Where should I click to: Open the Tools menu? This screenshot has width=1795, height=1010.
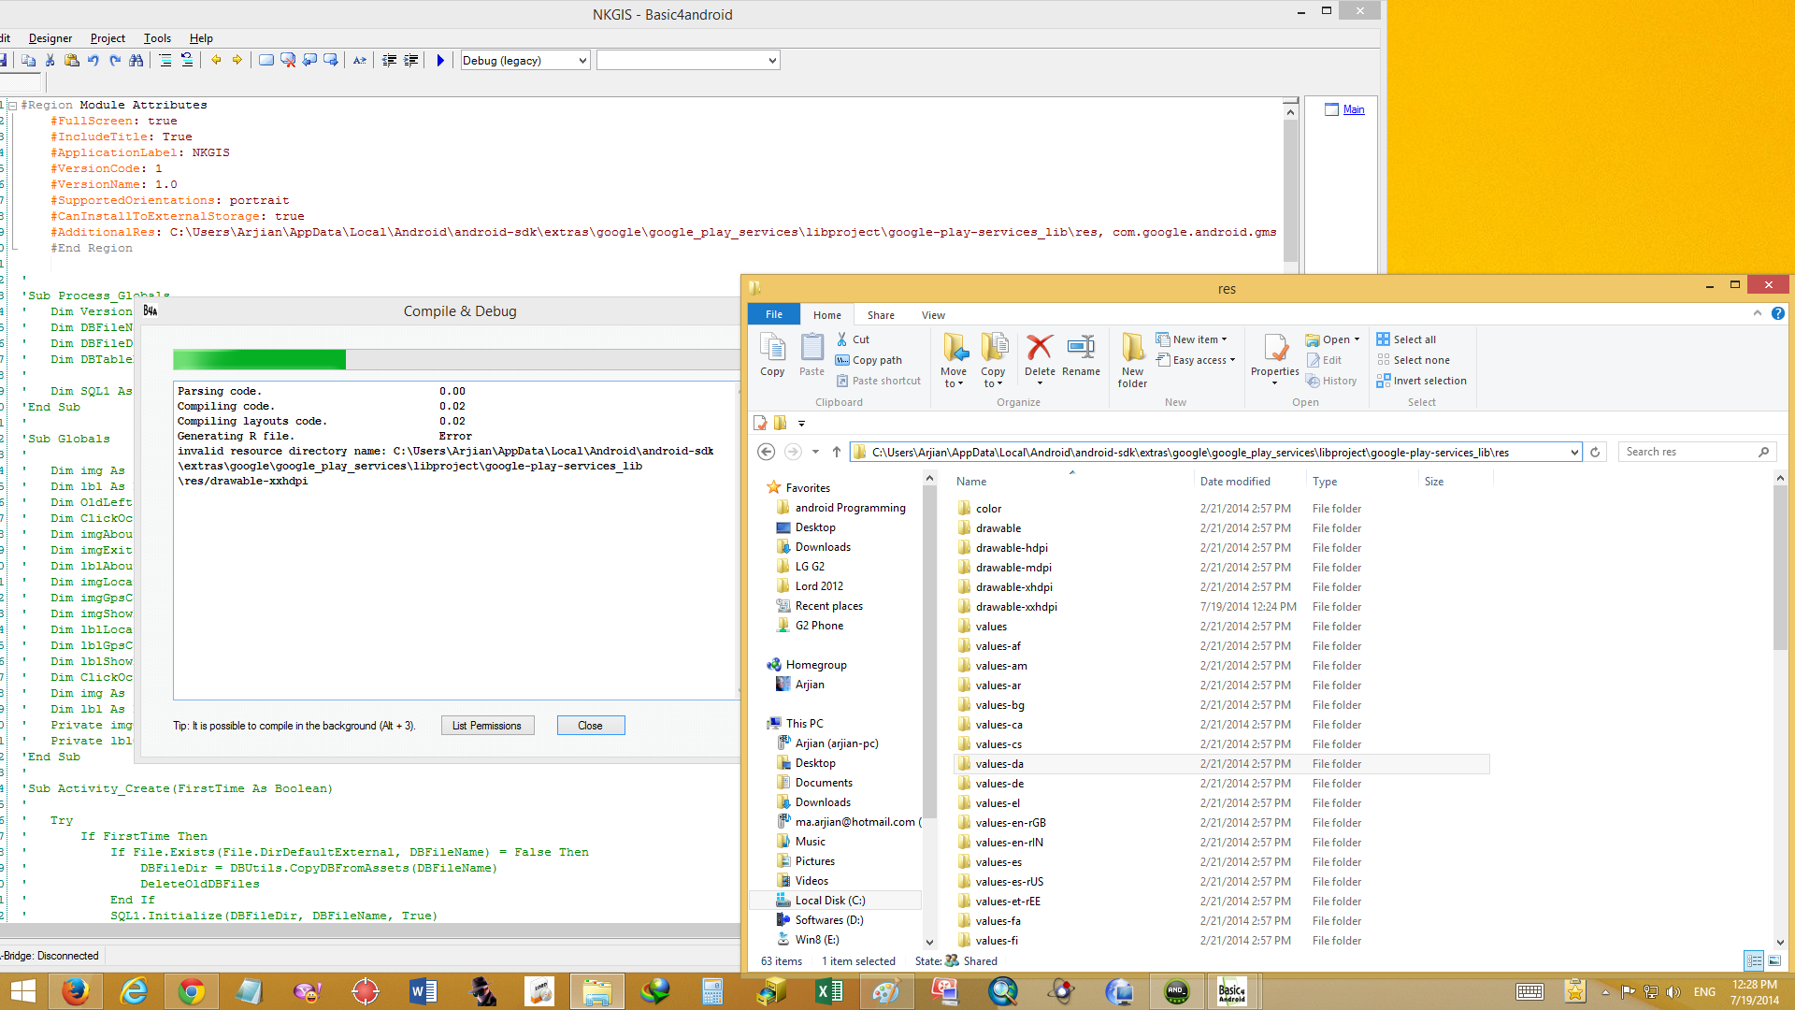[157, 38]
